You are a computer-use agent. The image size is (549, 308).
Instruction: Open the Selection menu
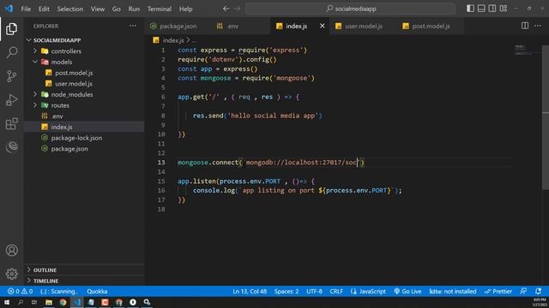(70, 9)
